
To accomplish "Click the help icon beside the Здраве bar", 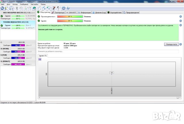I will tap(181, 21).
